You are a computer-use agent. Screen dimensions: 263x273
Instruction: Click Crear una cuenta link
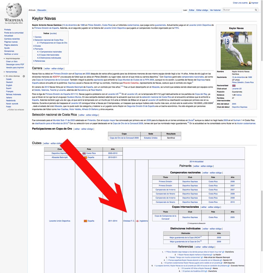pyautogui.click(x=240, y=3)
